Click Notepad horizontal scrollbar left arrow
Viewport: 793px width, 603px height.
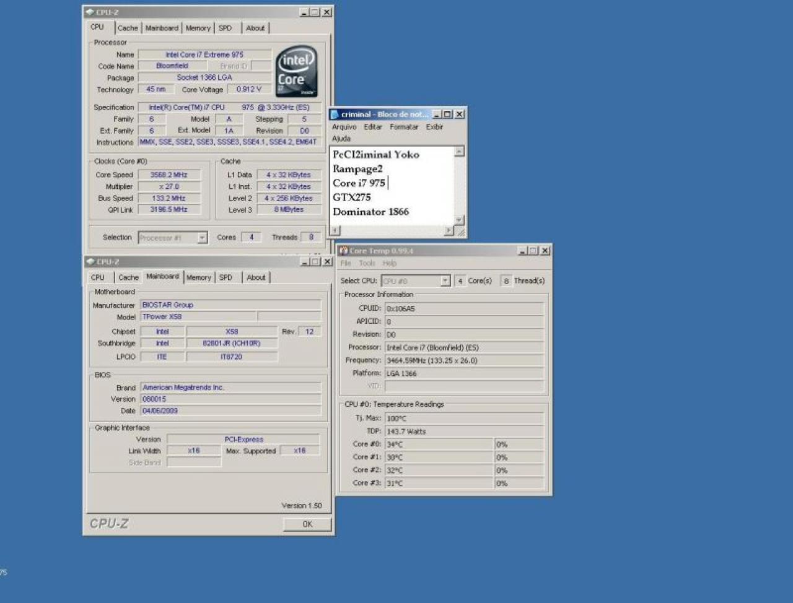[x=335, y=230]
